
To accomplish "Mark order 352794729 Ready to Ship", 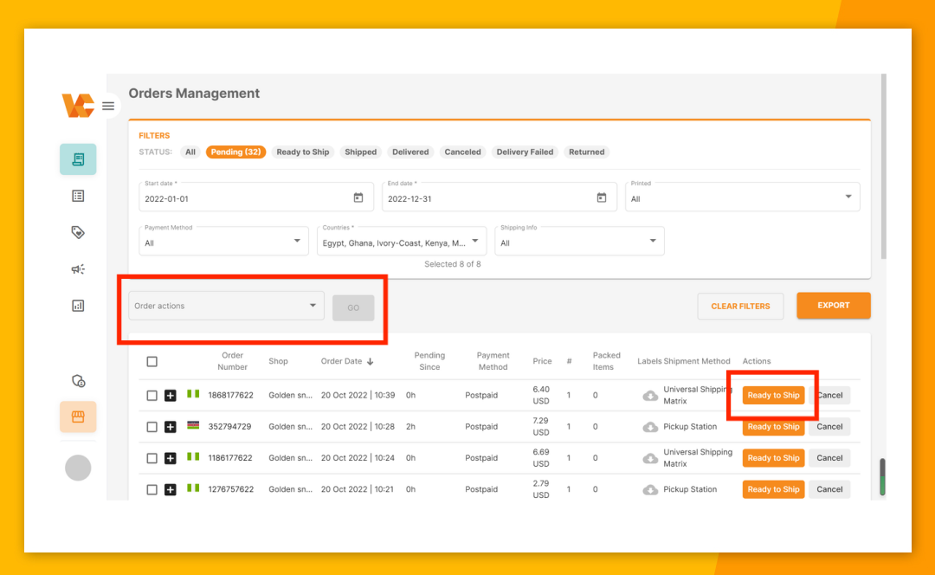I will 773,427.
